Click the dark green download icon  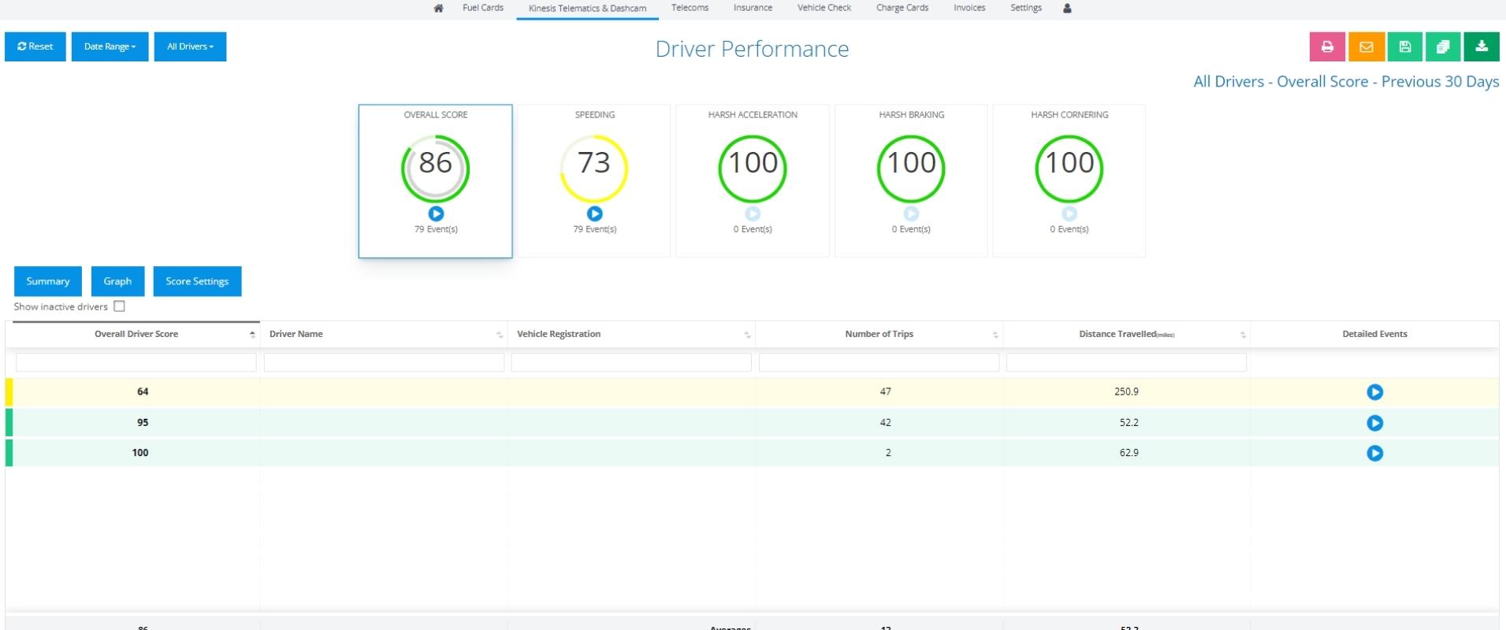click(x=1482, y=46)
